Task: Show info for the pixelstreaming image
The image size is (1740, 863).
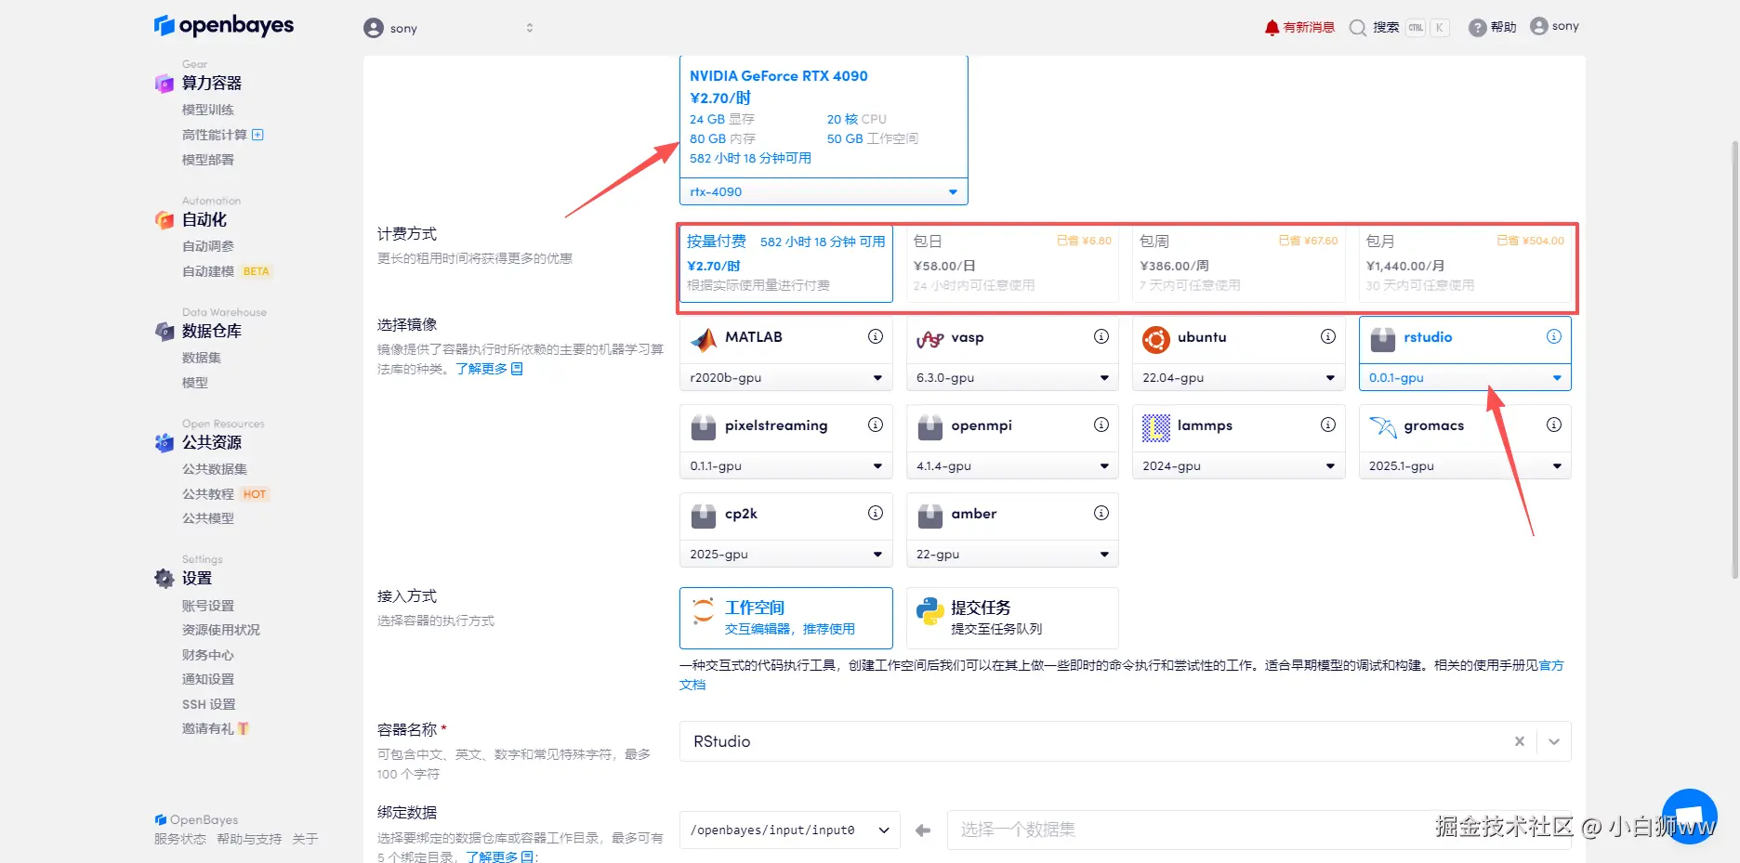Action: coord(876,425)
